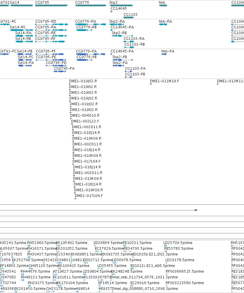
Task: Click protein CG9795-PA
Action: 60,71
